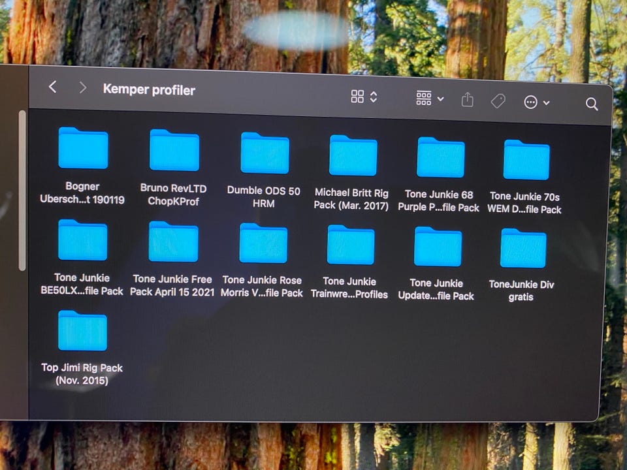Select Tone Junkie 70s WEM D...file Pack folder
Image resolution: width=627 pixels, height=470 pixels.
(526, 159)
